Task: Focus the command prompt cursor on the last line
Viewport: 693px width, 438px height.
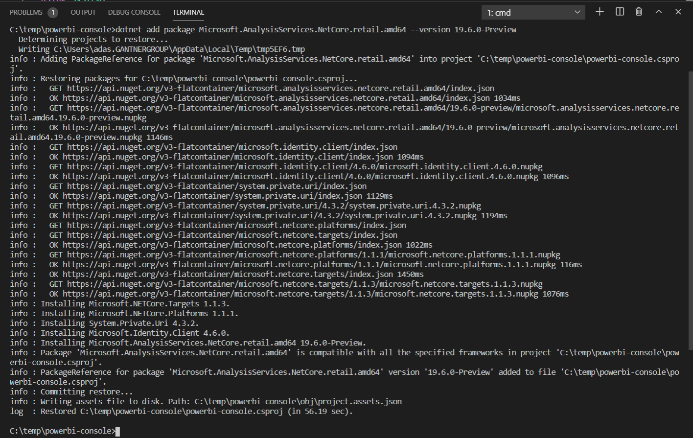Action: coord(117,431)
